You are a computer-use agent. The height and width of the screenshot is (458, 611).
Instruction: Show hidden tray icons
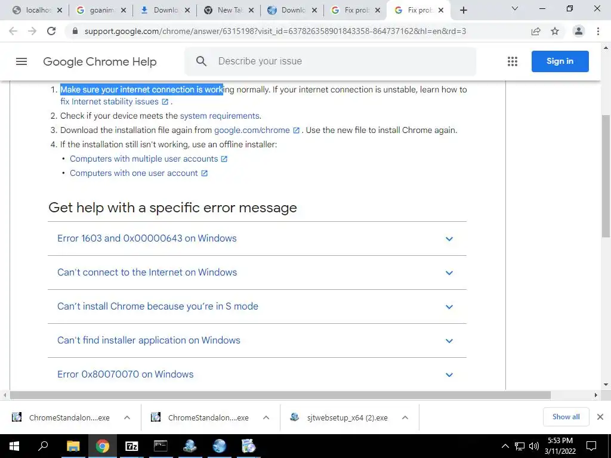505,446
